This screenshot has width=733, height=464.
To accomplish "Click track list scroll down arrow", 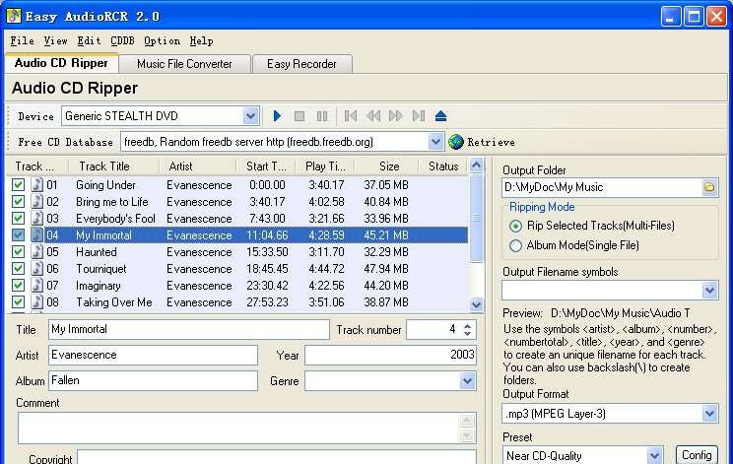I will click(477, 305).
